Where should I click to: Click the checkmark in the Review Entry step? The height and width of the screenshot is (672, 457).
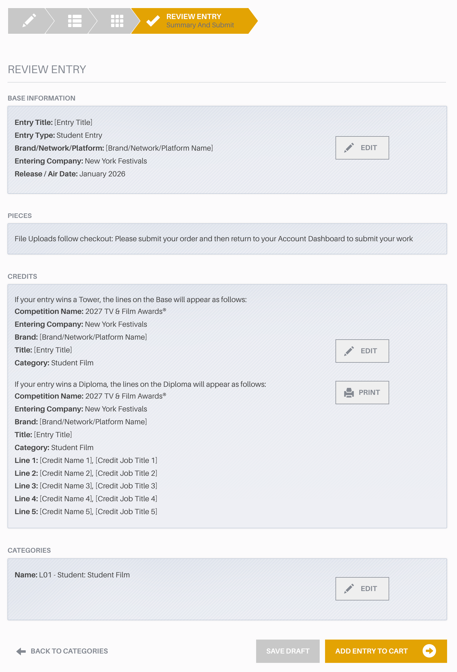[x=153, y=21]
